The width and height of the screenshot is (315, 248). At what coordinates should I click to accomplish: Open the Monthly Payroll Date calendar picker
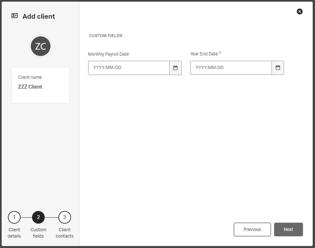click(x=175, y=68)
